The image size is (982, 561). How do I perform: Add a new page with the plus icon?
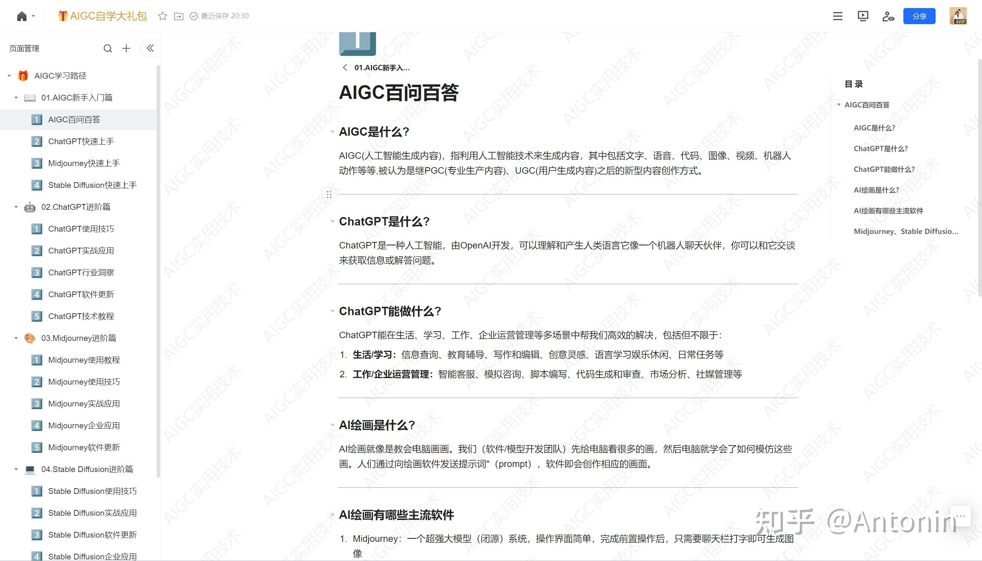point(126,48)
